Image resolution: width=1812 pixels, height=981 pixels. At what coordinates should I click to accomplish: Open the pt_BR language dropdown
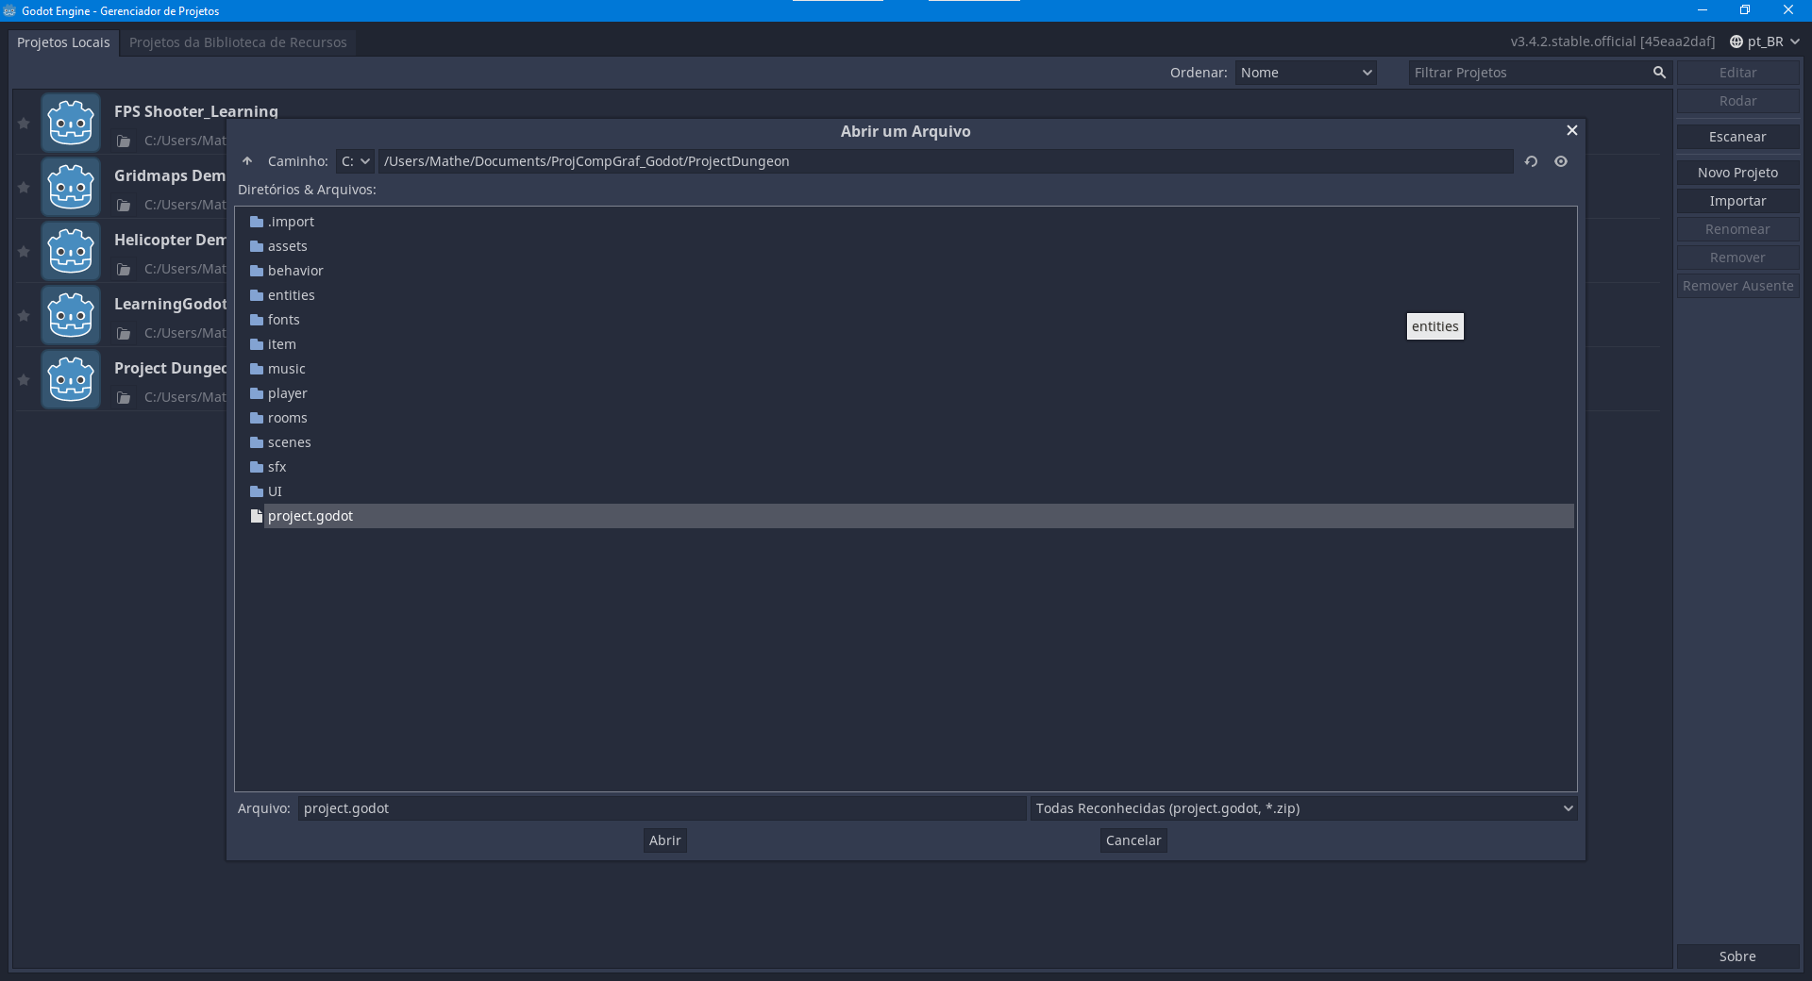tap(1764, 42)
